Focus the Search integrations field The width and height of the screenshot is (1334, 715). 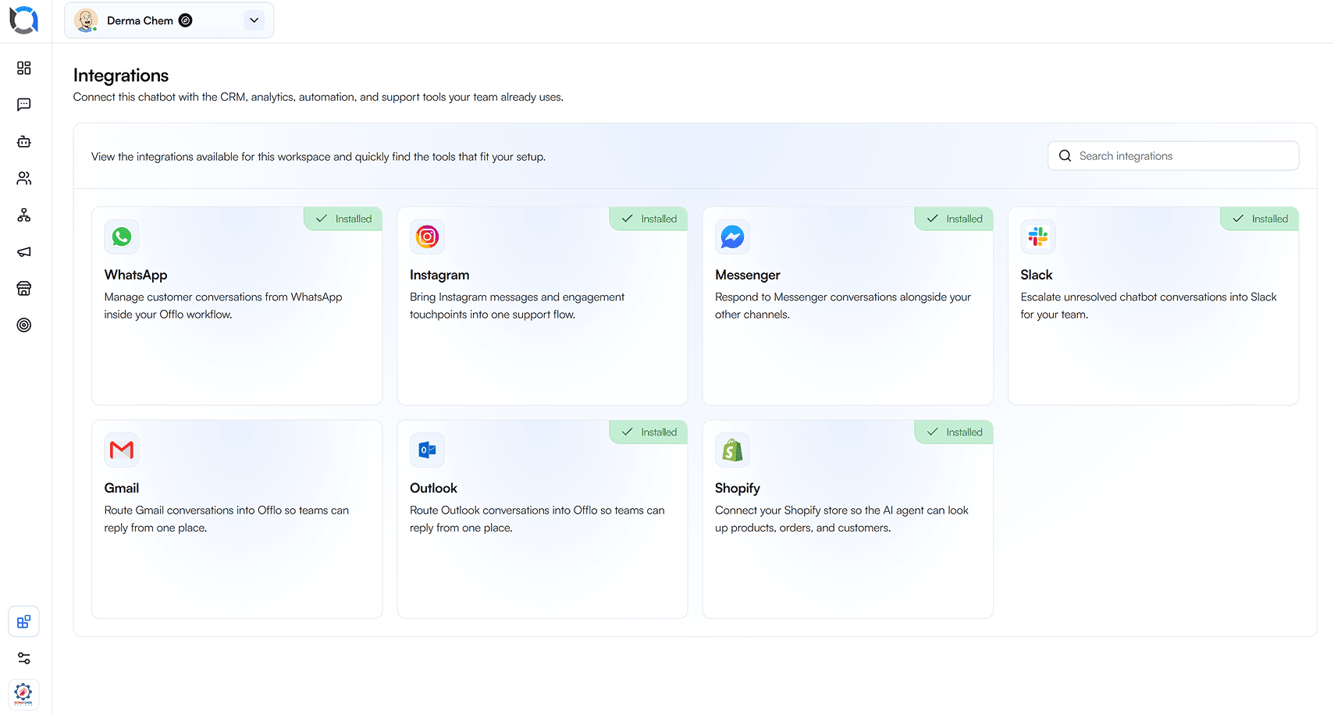(1173, 156)
